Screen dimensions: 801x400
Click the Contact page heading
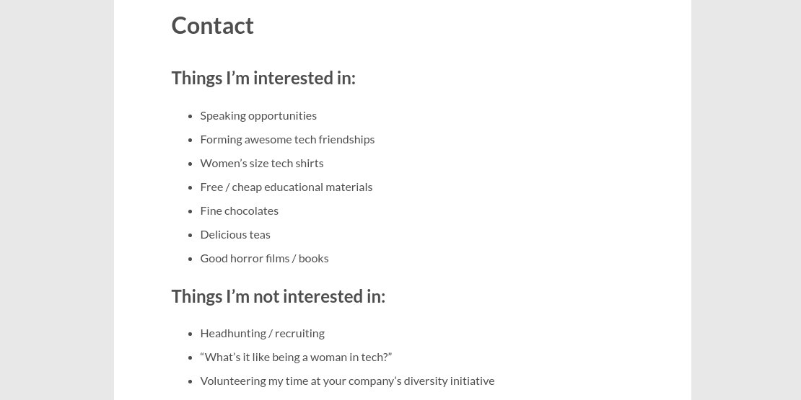click(x=212, y=25)
